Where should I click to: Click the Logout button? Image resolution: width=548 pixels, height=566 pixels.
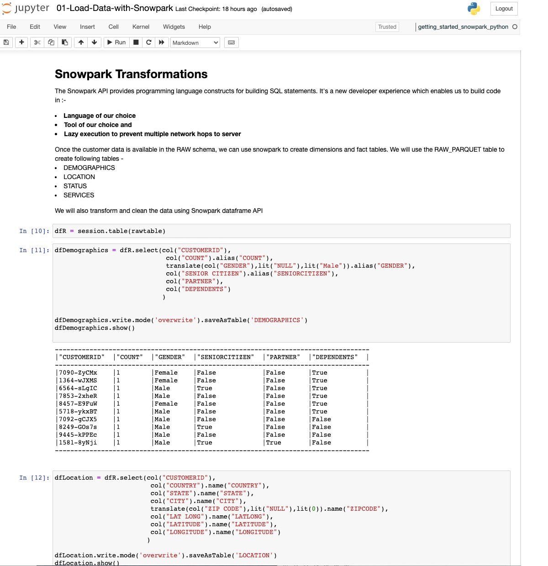(504, 9)
